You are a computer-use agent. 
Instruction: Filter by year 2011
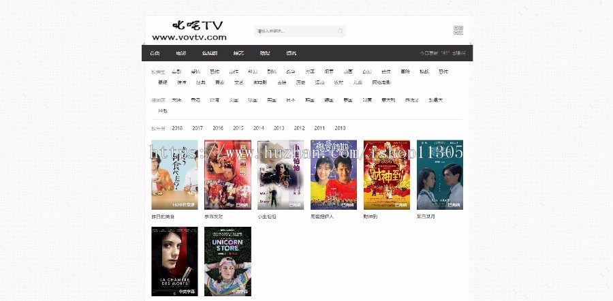[319, 128]
